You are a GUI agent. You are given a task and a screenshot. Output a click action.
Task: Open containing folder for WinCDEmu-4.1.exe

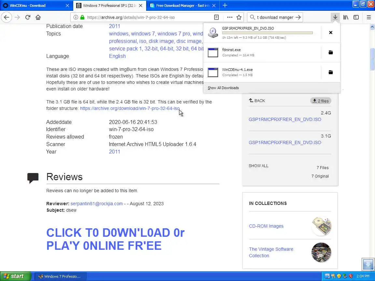pyautogui.click(x=330, y=72)
